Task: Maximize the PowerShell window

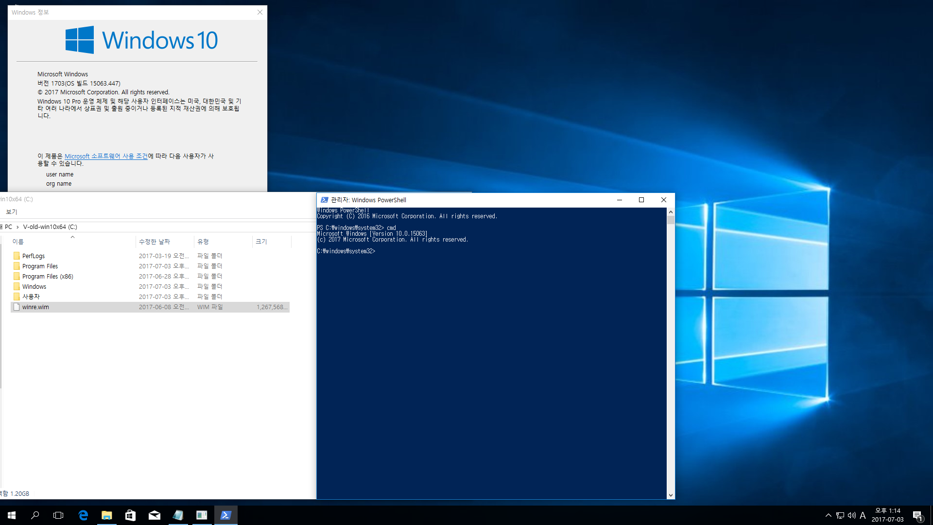Action: point(641,200)
